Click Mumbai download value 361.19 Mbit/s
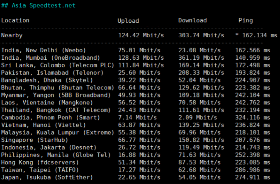The height and width of the screenshot is (184, 280). [x=201, y=58]
